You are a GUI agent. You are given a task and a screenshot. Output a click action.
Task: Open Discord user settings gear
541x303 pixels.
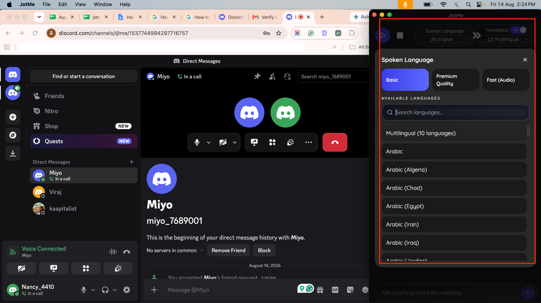[x=127, y=290]
